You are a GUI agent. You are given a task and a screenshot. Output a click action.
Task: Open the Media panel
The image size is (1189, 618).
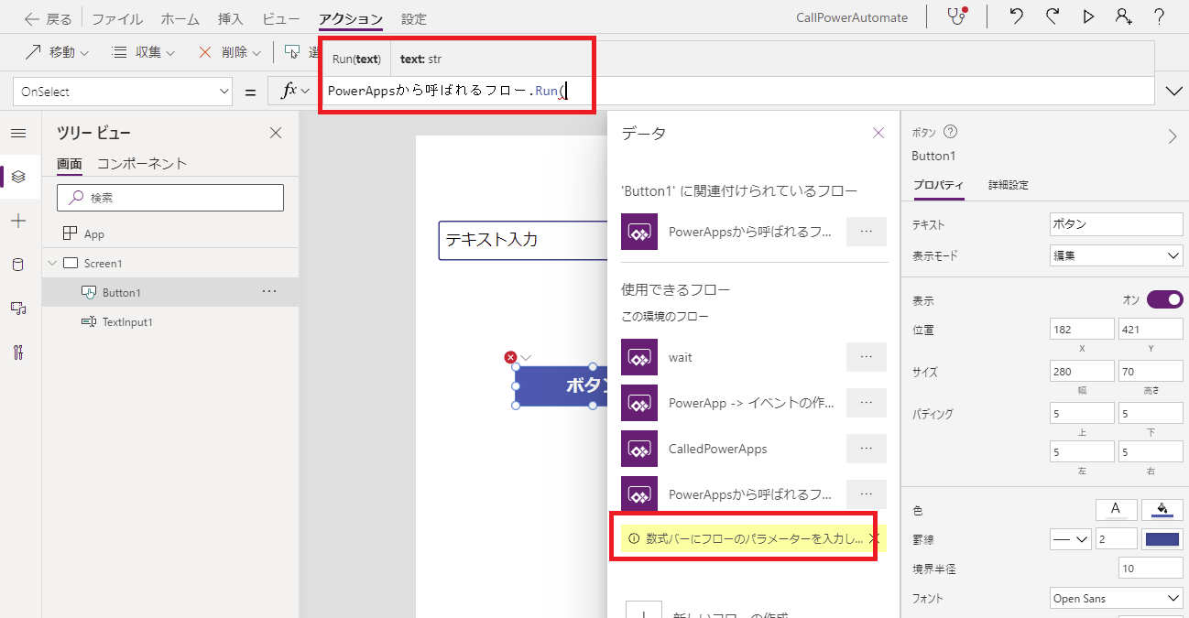19,309
